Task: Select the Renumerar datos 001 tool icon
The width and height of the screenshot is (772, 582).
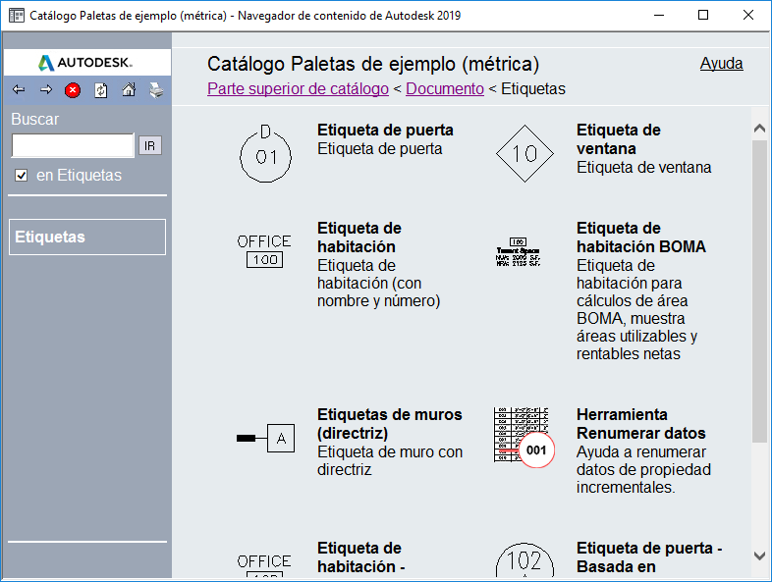Action: [524, 437]
